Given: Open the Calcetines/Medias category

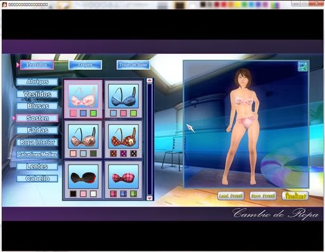Looking at the screenshot, I should [37, 154].
